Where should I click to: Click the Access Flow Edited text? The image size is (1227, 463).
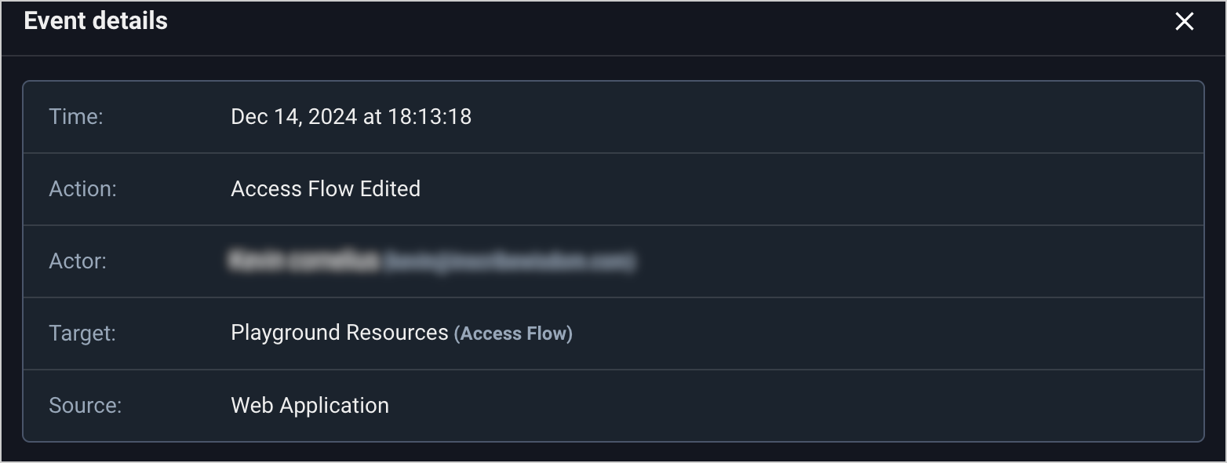(326, 189)
